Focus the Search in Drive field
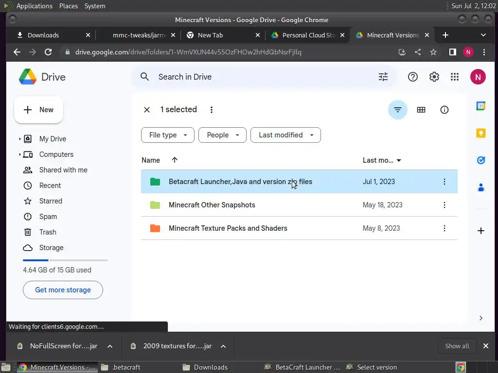This screenshot has height=373, width=498. click(x=264, y=77)
